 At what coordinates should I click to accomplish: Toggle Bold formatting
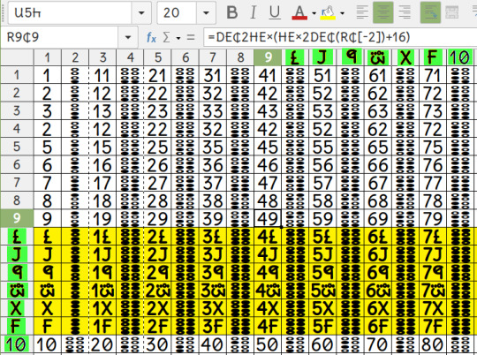(x=232, y=12)
